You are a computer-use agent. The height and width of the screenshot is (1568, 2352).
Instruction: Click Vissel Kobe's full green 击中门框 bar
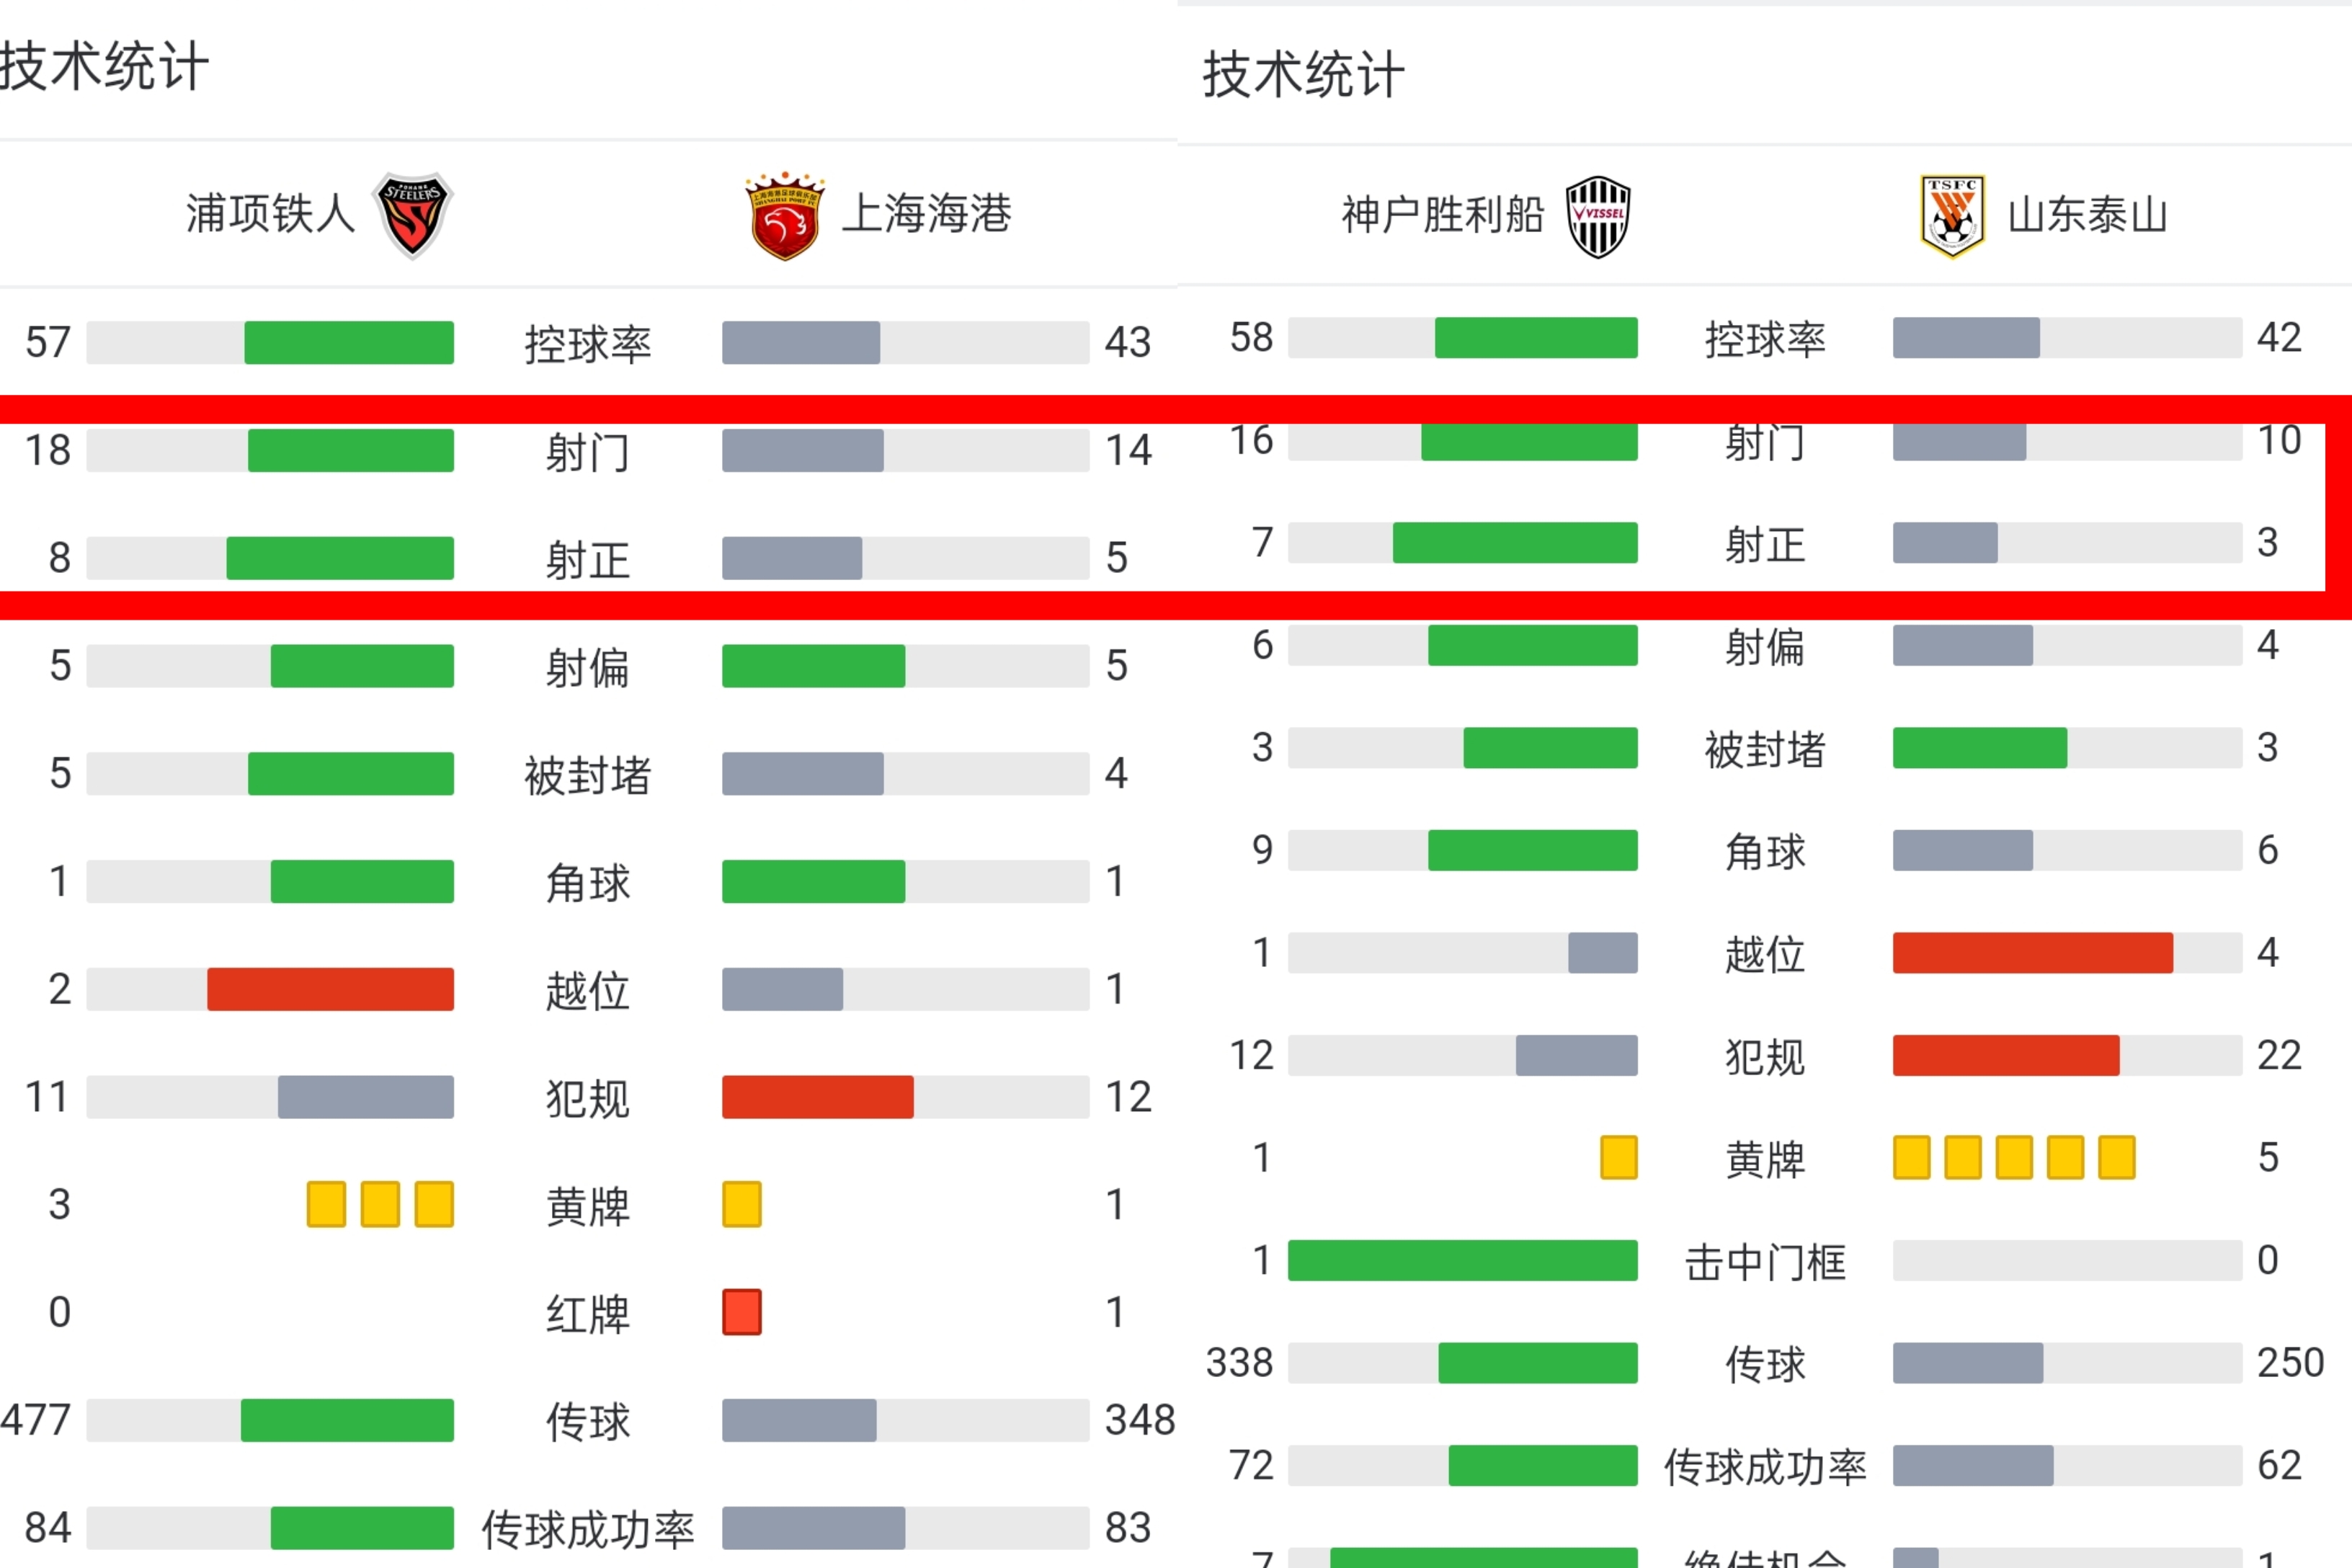tap(1463, 1260)
